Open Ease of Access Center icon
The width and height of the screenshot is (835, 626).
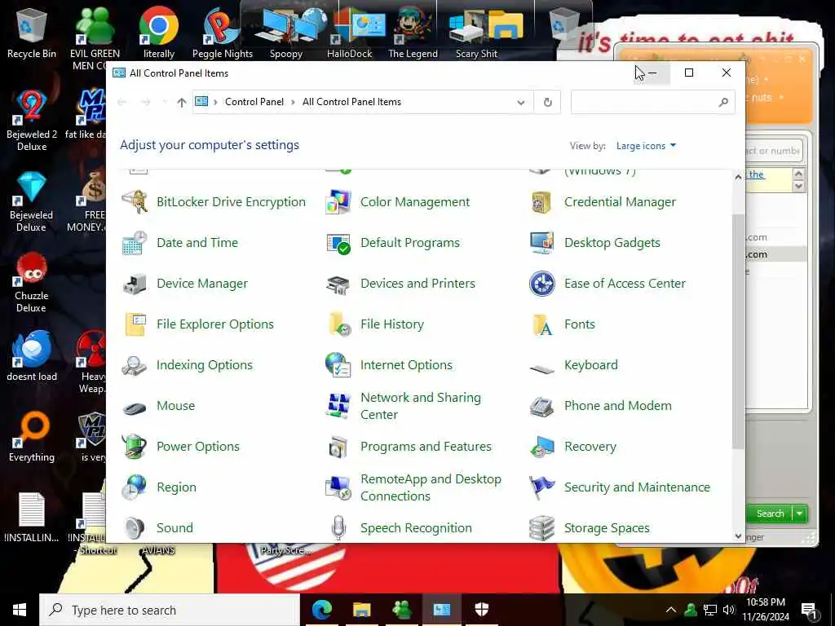point(541,284)
